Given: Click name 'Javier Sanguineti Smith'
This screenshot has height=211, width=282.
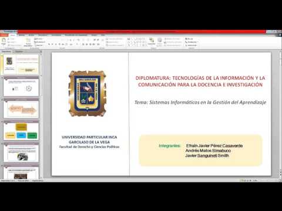Looking at the screenshot, I should (207, 156).
